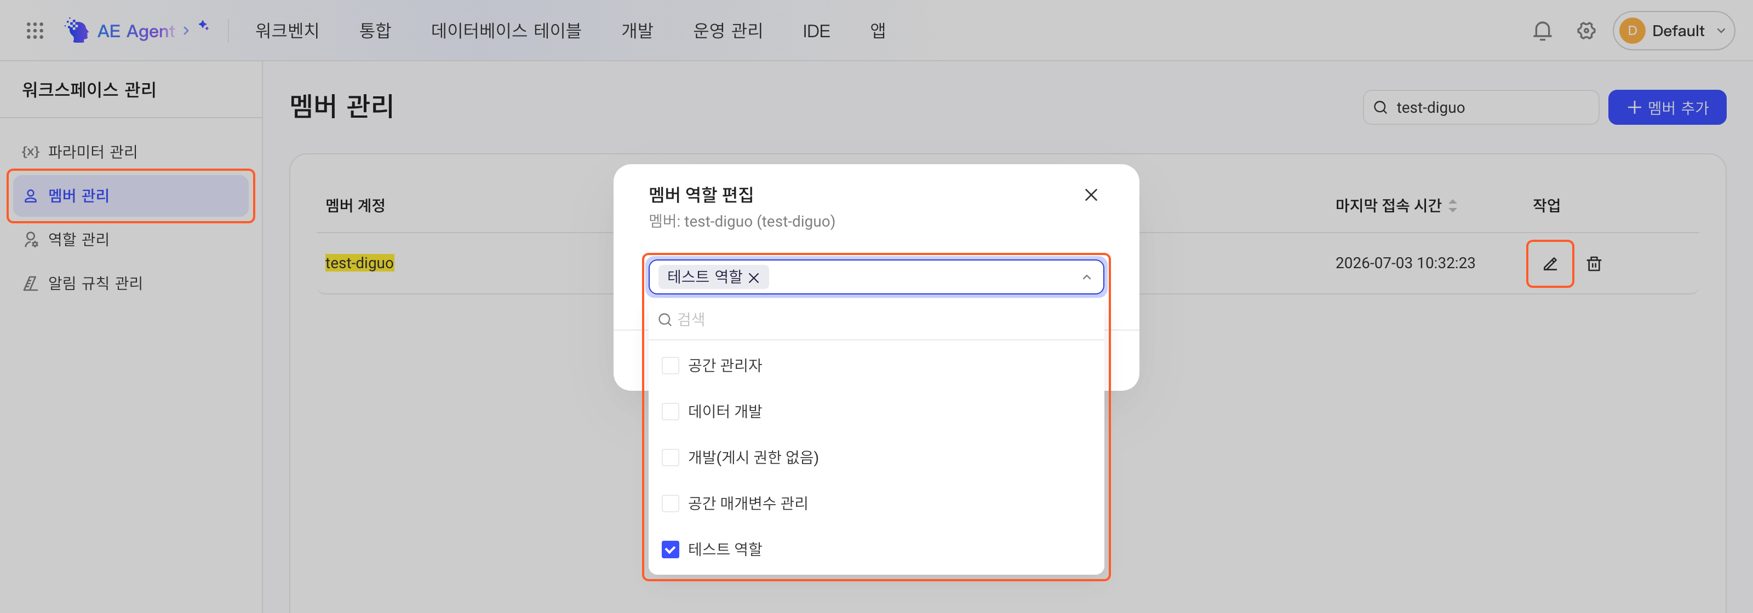1753x613 pixels.
Task: Open the 워크벤치 menu
Action: (287, 31)
